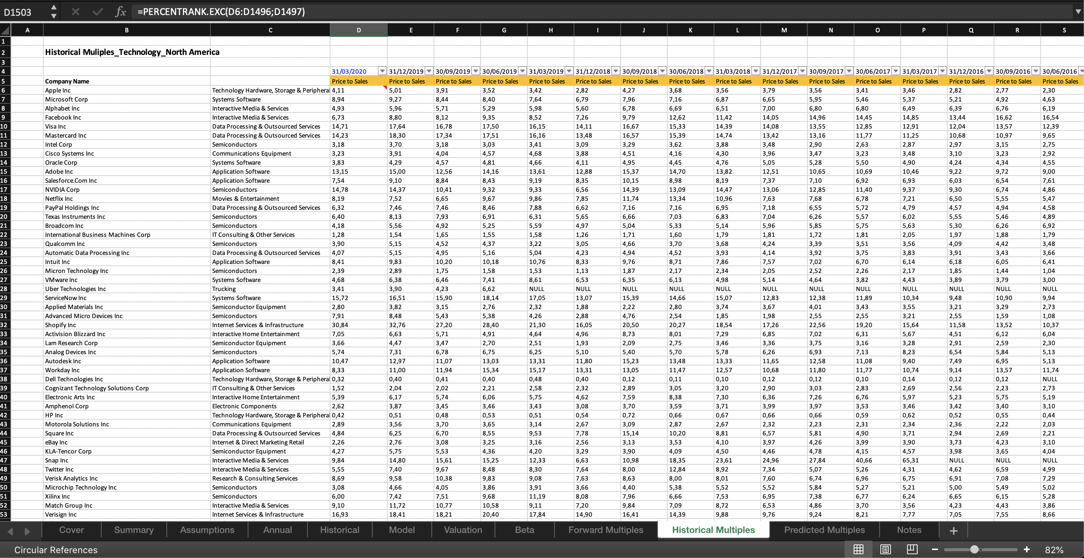Open the 30/06/2018 filter dropdown
This screenshot has height=558, width=1084.
click(709, 71)
